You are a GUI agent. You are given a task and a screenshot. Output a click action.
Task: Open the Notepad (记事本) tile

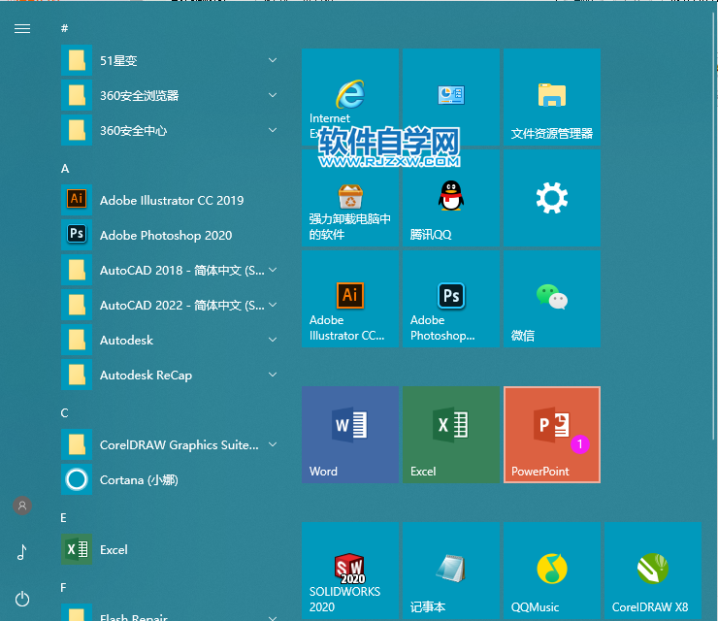click(450, 570)
